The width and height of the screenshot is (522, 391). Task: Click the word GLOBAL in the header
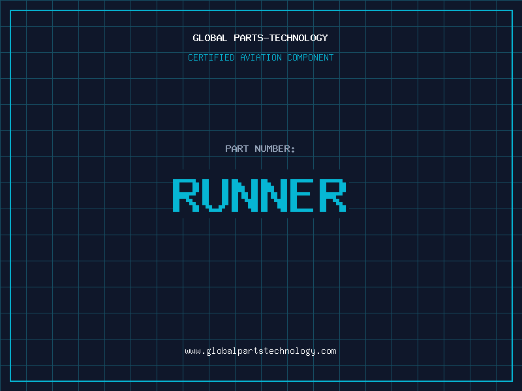pyautogui.click(x=210, y=38)
